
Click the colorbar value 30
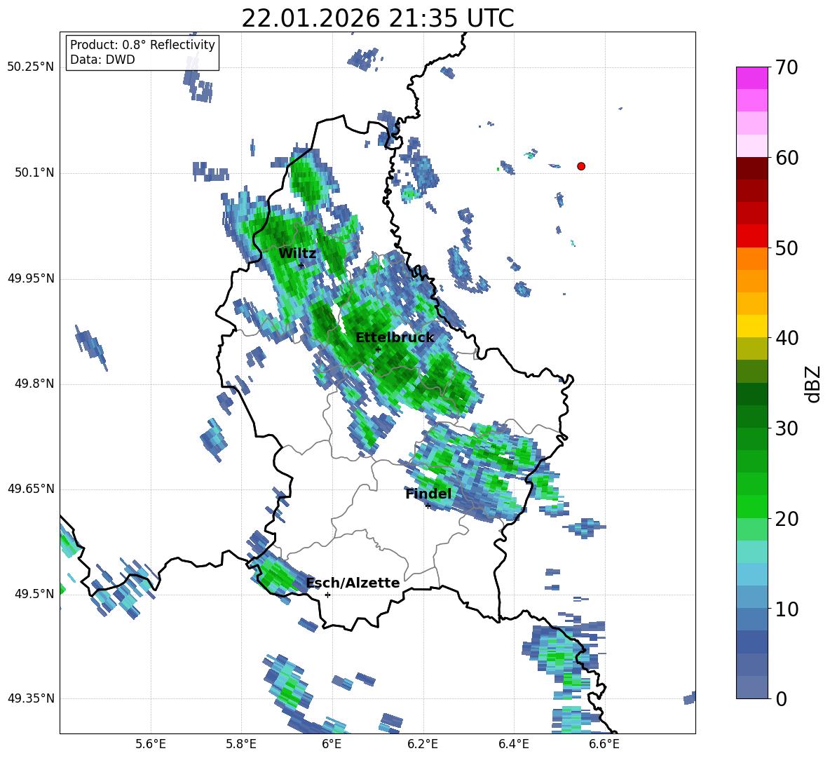(x=787, y=428)
